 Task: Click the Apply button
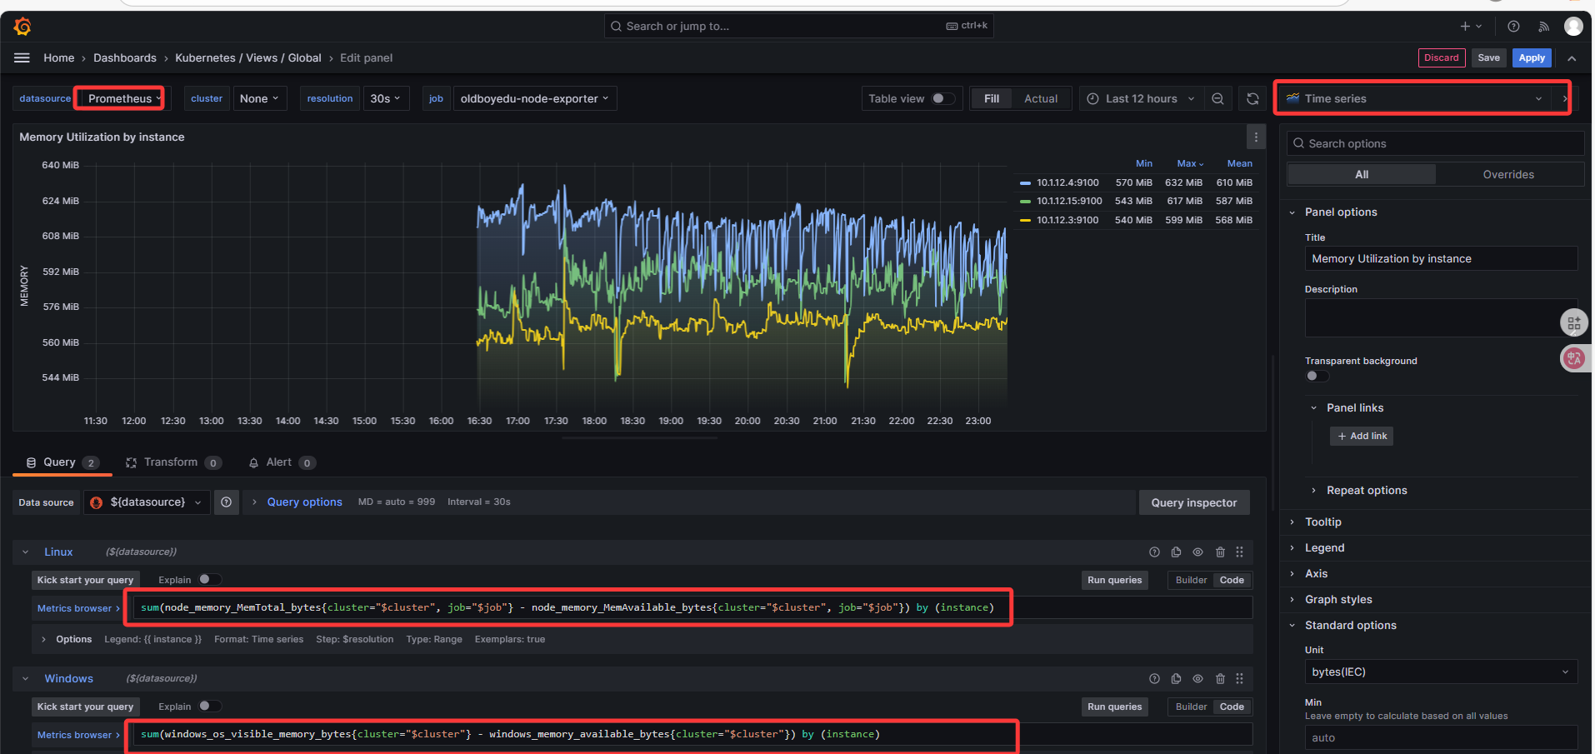click(x=1531, y=57)
